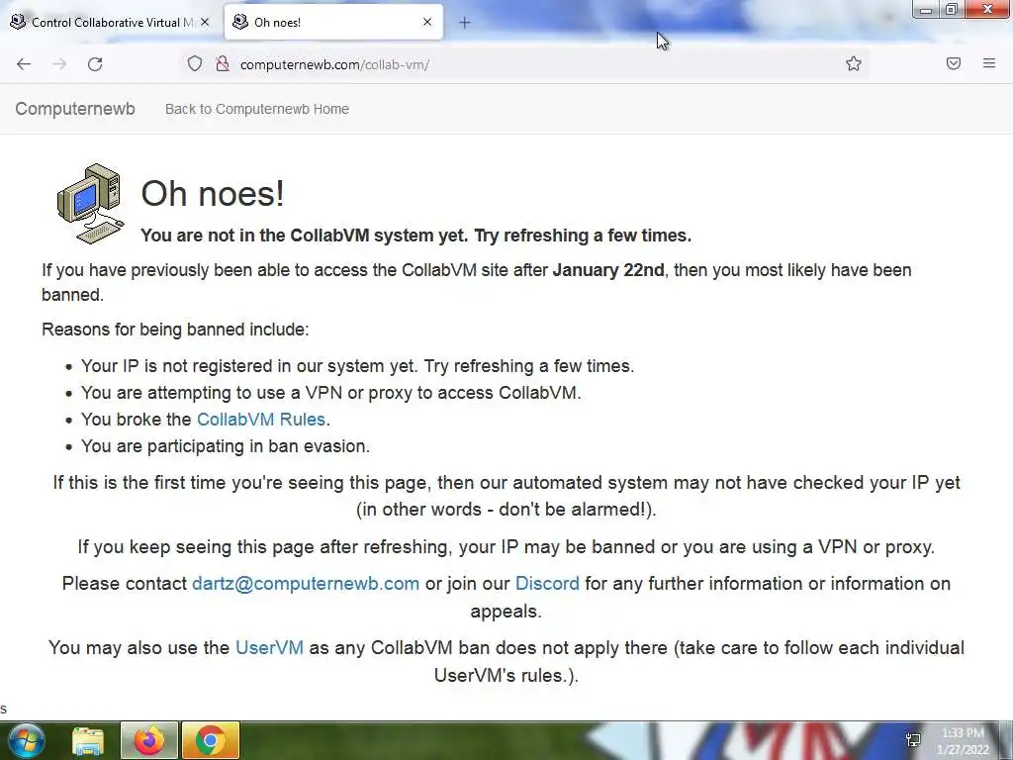Click the 'Oh noes!' heading text
Screen dimensions: 1013x760
click(213, 193)
